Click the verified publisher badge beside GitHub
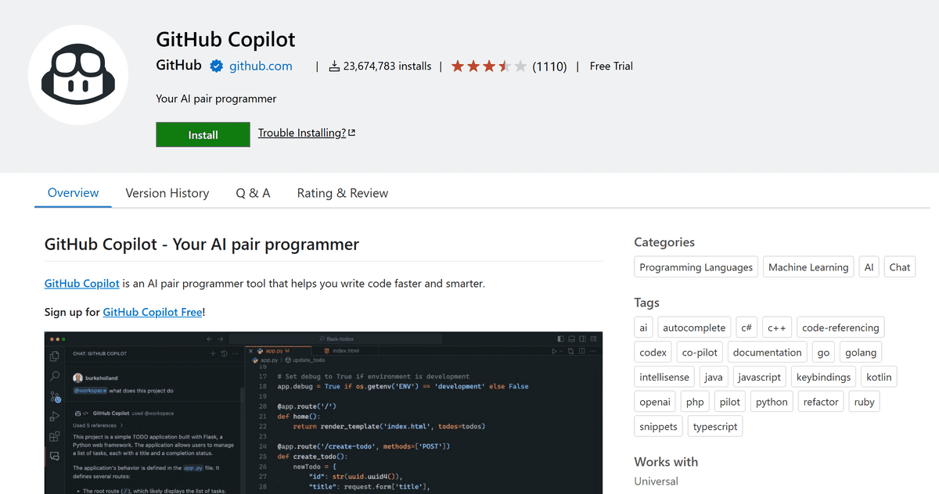This screenshot has height=494, width=939. coord(216,66)
